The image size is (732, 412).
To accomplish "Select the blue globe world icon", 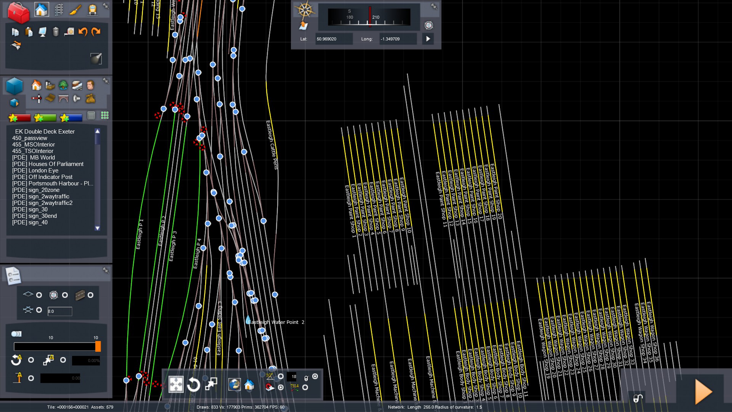I will click(x=234, y=384).
